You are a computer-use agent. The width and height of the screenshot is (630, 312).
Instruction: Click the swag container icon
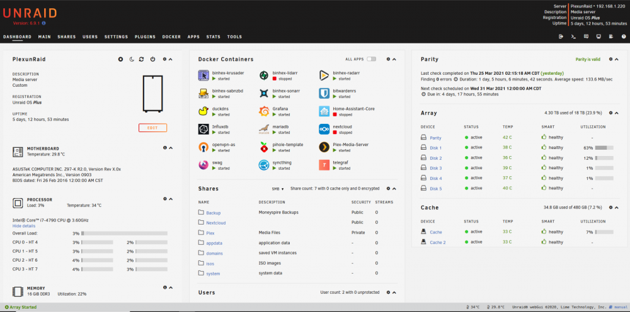coord(203,165)
